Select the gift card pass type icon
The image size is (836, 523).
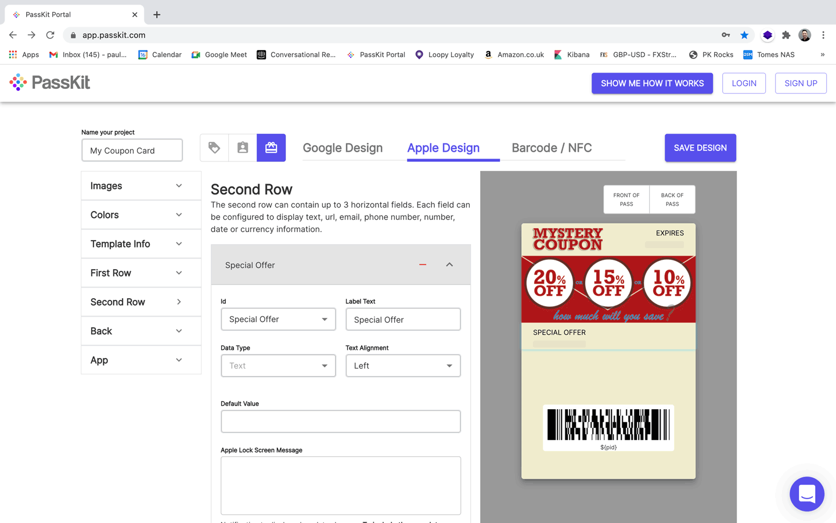tap(271, 148)
